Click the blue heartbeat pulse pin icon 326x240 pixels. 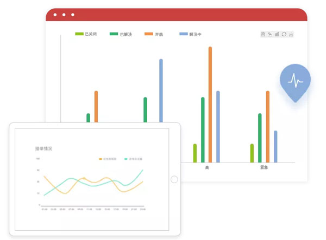(x=295, y=81)
